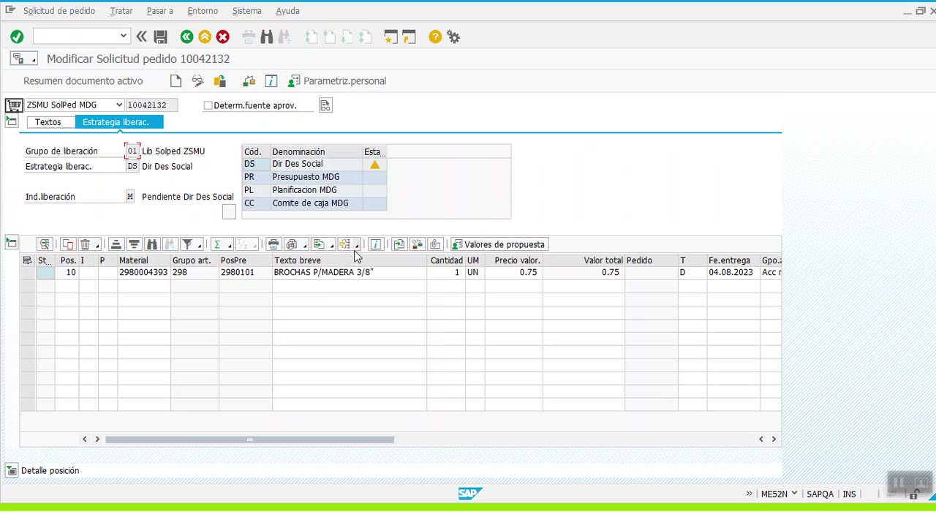This screenshot has width=936, height=531.
Task: Click the Create new document page icon
Action: tap(175, 80)
